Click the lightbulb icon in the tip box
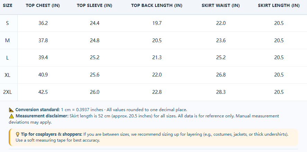This screenshot has height=152, width=307. (x=18, y=134)
